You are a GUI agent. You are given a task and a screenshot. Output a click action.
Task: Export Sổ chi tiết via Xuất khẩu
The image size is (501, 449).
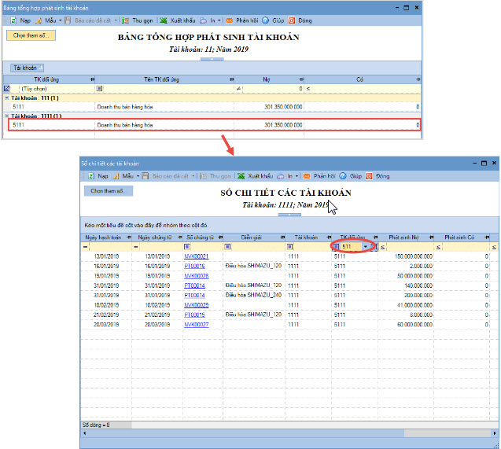tap(256, 176)
